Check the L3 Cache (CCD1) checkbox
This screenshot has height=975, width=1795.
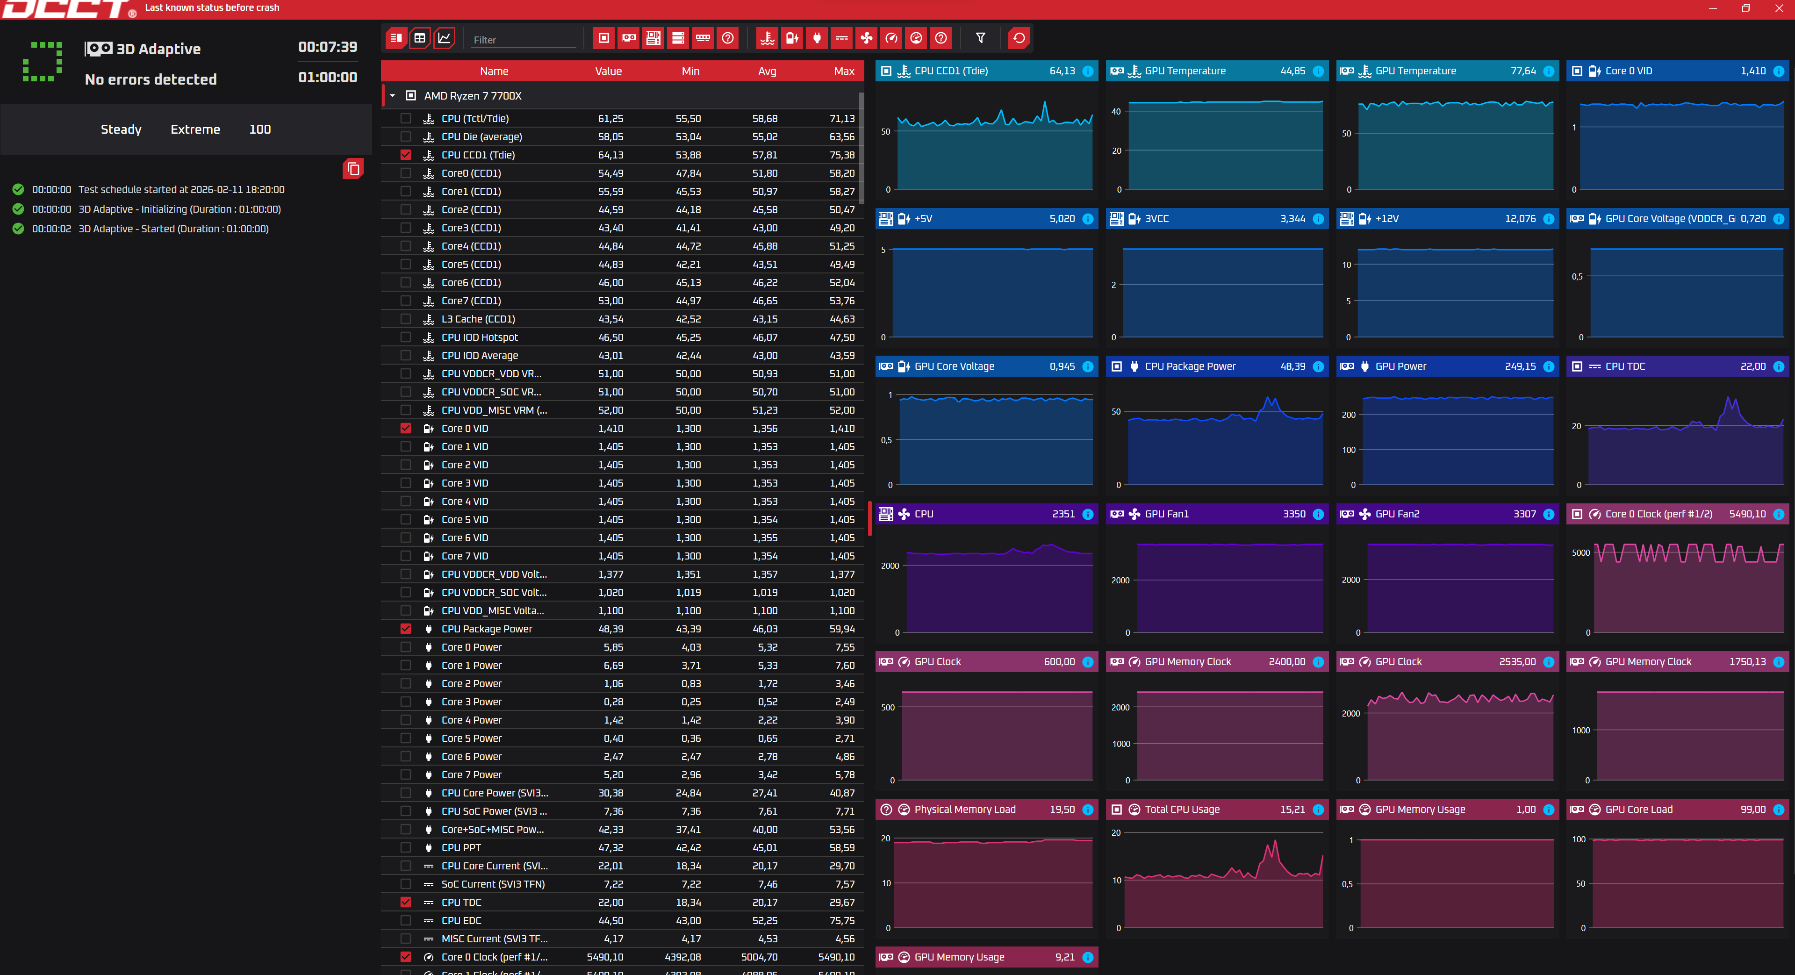[406, 319]
